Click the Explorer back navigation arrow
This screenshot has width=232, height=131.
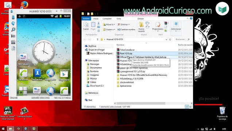tap(85, 39)
